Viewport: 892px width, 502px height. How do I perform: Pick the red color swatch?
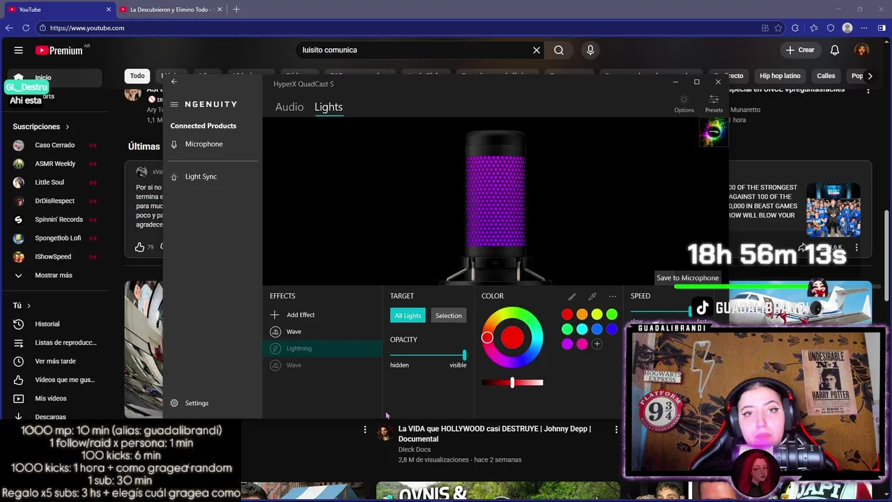coord(567,314)
